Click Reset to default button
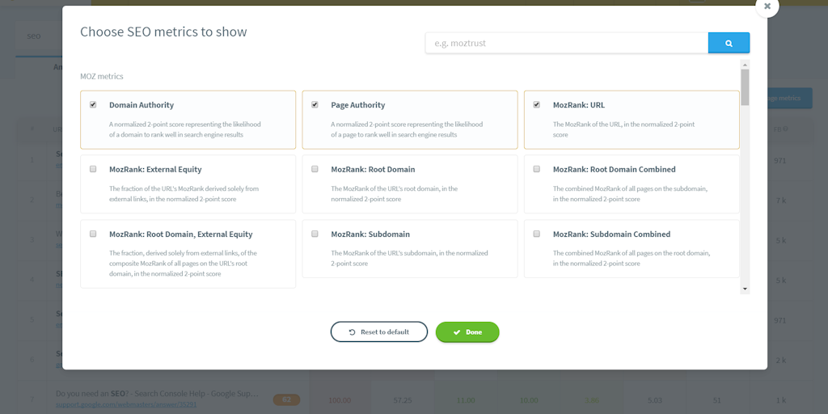This screenshot has width=828, height=414. click(x=379, y=332)
